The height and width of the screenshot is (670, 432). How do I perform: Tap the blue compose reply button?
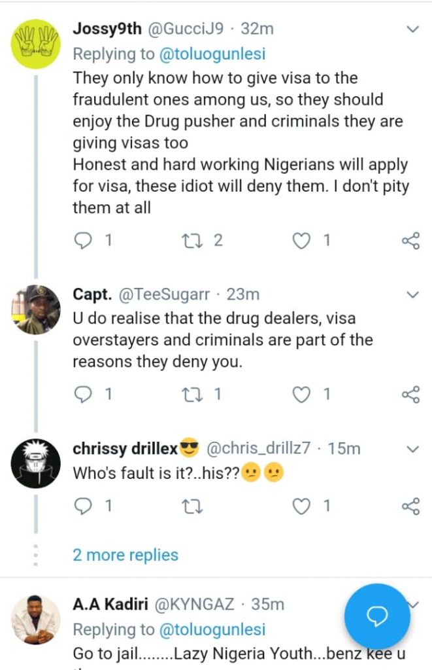(377, 616)
